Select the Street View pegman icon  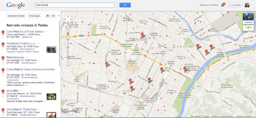(x=68, y=34)
